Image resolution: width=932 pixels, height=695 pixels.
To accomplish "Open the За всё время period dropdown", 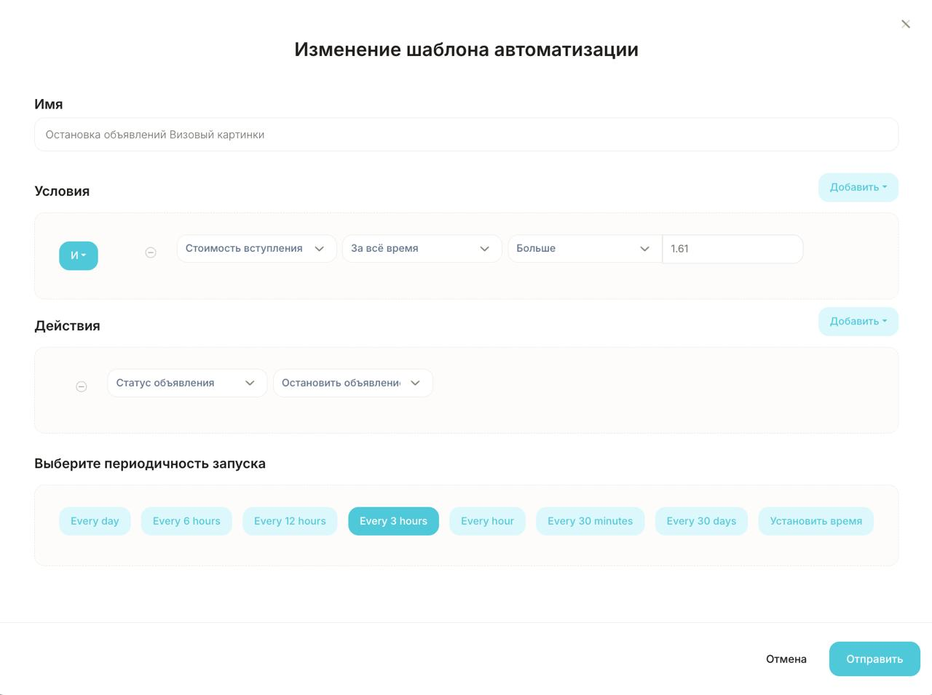I will [x=421, y=248].
